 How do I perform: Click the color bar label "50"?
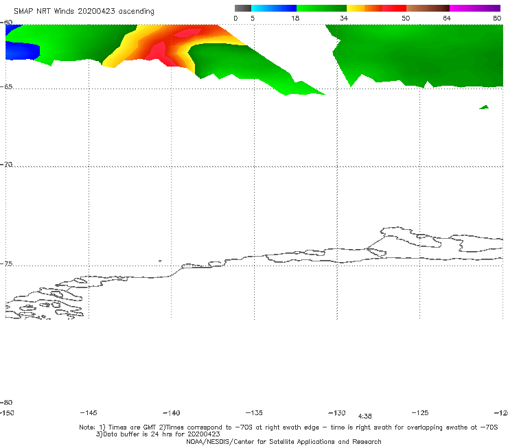[406, 19]
